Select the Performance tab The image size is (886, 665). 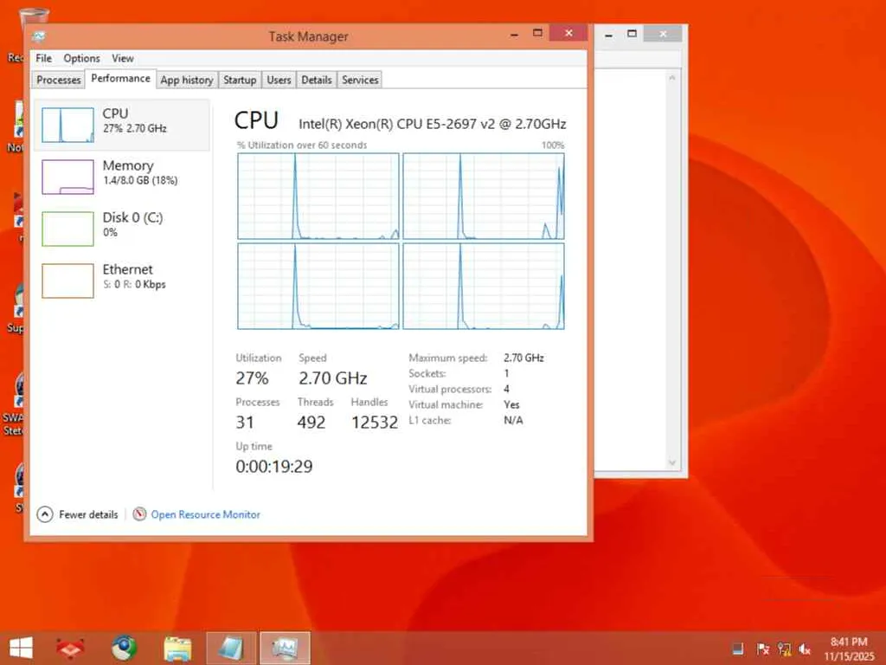120,79
